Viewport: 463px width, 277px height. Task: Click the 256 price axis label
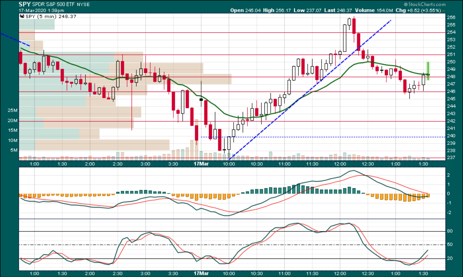click(452, 17)
